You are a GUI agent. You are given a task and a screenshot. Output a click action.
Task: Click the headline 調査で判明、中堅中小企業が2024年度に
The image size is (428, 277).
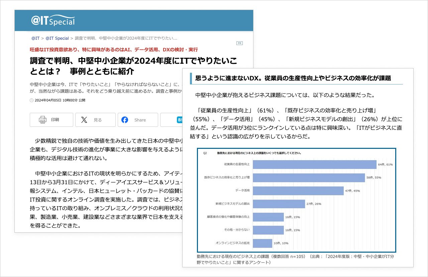pos(133,66)
